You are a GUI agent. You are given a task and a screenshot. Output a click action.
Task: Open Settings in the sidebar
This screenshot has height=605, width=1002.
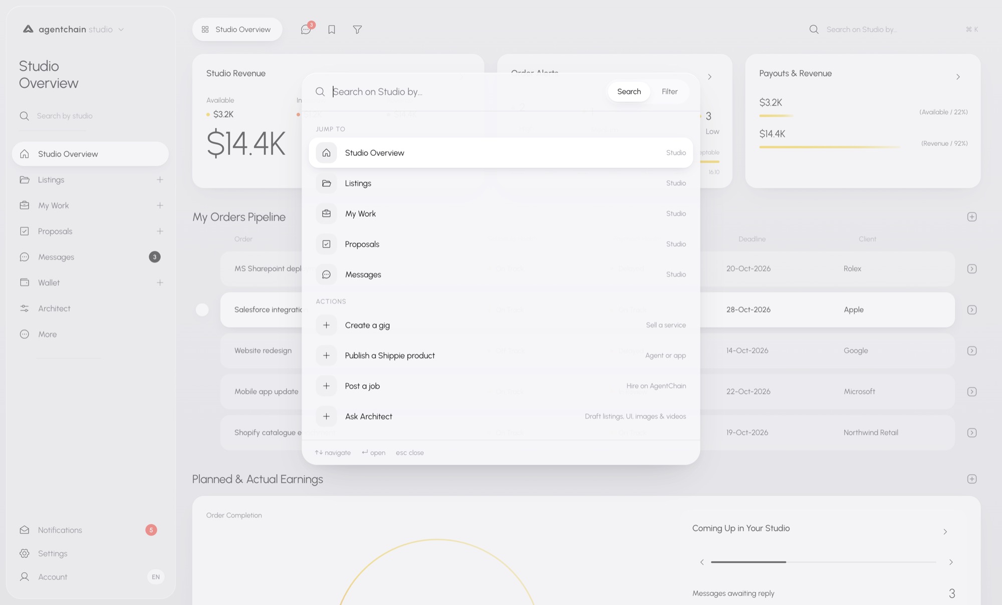point(90,553)
